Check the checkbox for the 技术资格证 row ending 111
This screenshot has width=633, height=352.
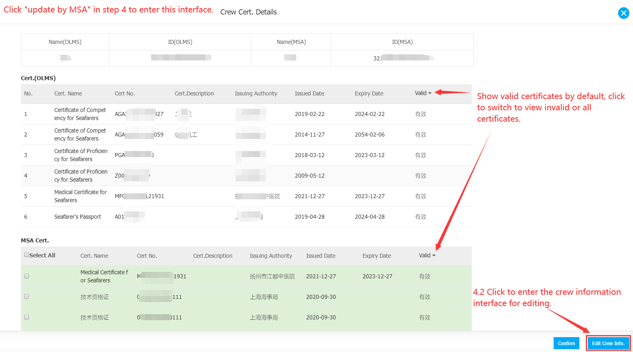tap(27, 296)
